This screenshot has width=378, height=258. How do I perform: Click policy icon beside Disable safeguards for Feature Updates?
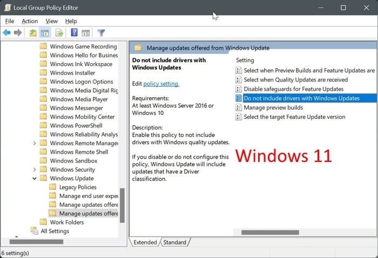(x=239, y=89)
